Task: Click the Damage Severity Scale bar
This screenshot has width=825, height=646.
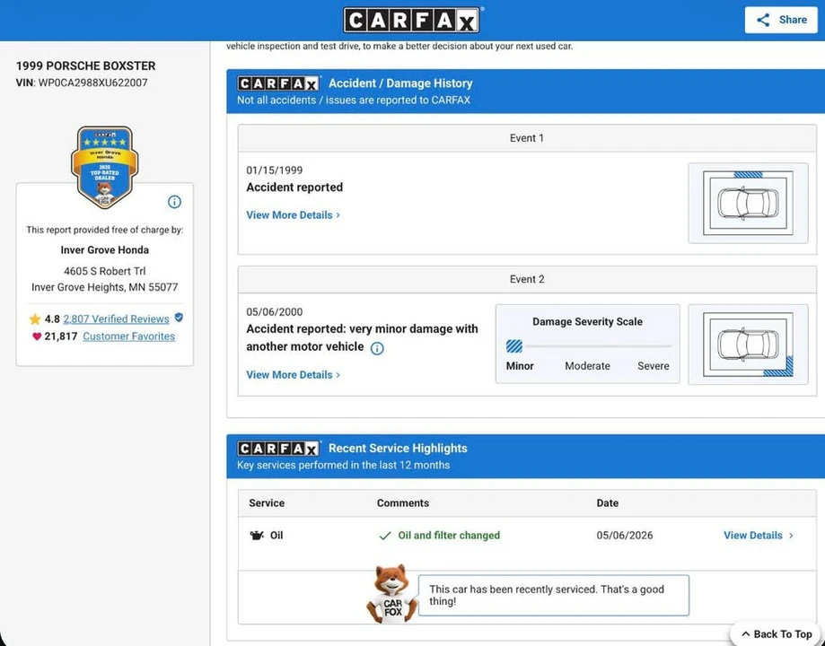Action: pos(588,346)
